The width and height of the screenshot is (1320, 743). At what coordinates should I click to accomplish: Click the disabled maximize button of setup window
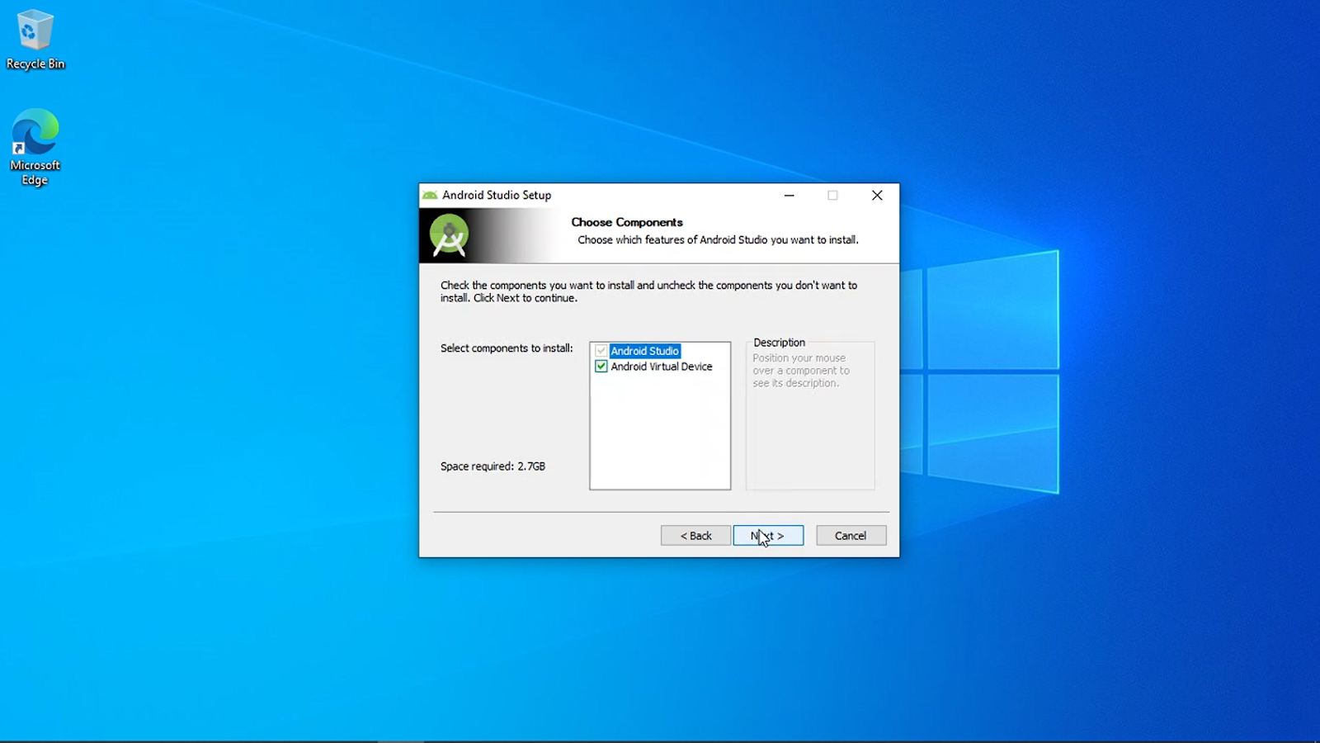pyautogui.click(x=832, y=196)
